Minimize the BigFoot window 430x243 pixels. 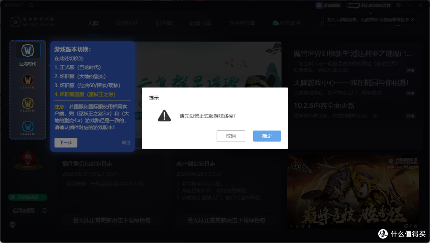[409, 5]
